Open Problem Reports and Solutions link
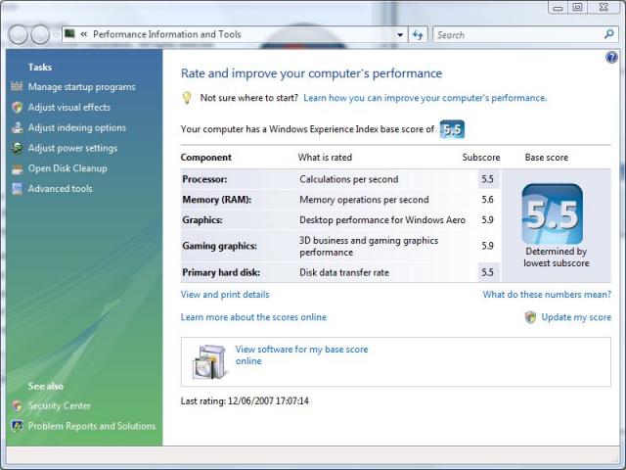626x470 pixels. click(92, 426)
